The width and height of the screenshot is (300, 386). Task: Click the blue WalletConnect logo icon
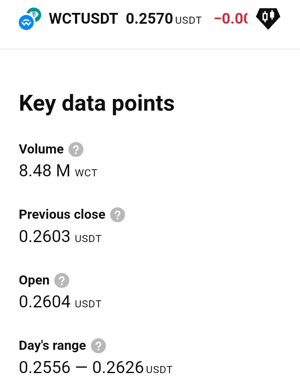(x=26, y=22)
